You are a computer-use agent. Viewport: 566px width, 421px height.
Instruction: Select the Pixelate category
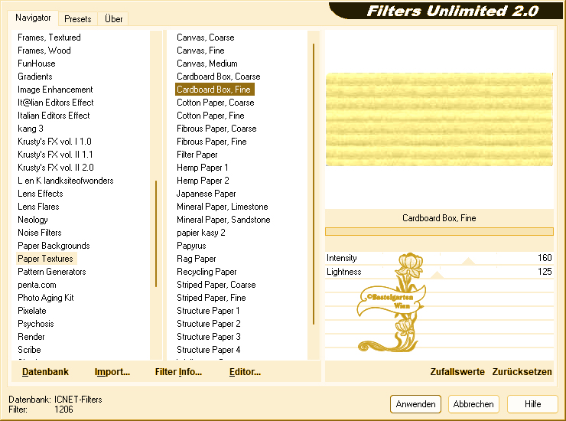pos(32,311)
